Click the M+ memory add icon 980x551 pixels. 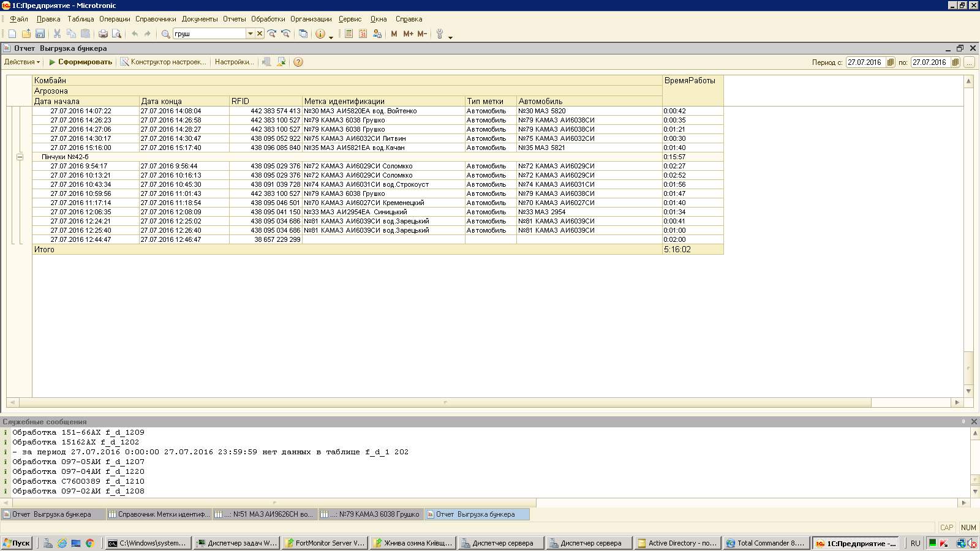coord(408,34)
